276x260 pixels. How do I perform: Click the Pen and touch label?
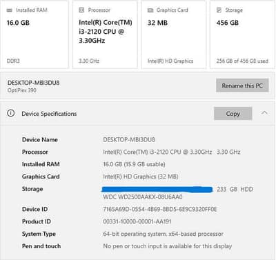point(41,246)
